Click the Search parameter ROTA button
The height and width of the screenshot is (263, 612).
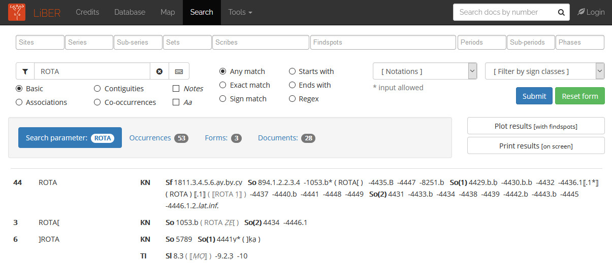click(70, 138)
